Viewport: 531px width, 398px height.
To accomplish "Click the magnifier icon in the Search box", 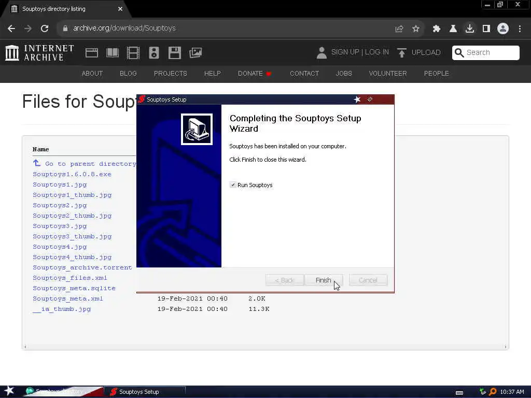I will click(x=459, y=53).
